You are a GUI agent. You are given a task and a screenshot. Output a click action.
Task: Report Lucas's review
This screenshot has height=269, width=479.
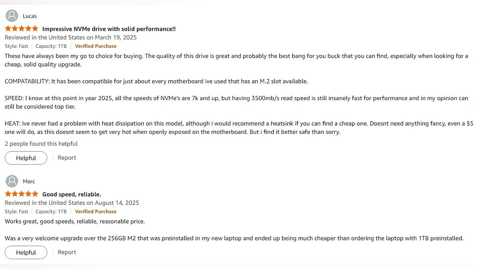67,158
